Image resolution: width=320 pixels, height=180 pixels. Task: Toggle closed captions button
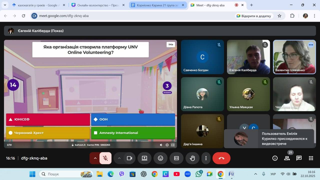[x=176, y=158]
